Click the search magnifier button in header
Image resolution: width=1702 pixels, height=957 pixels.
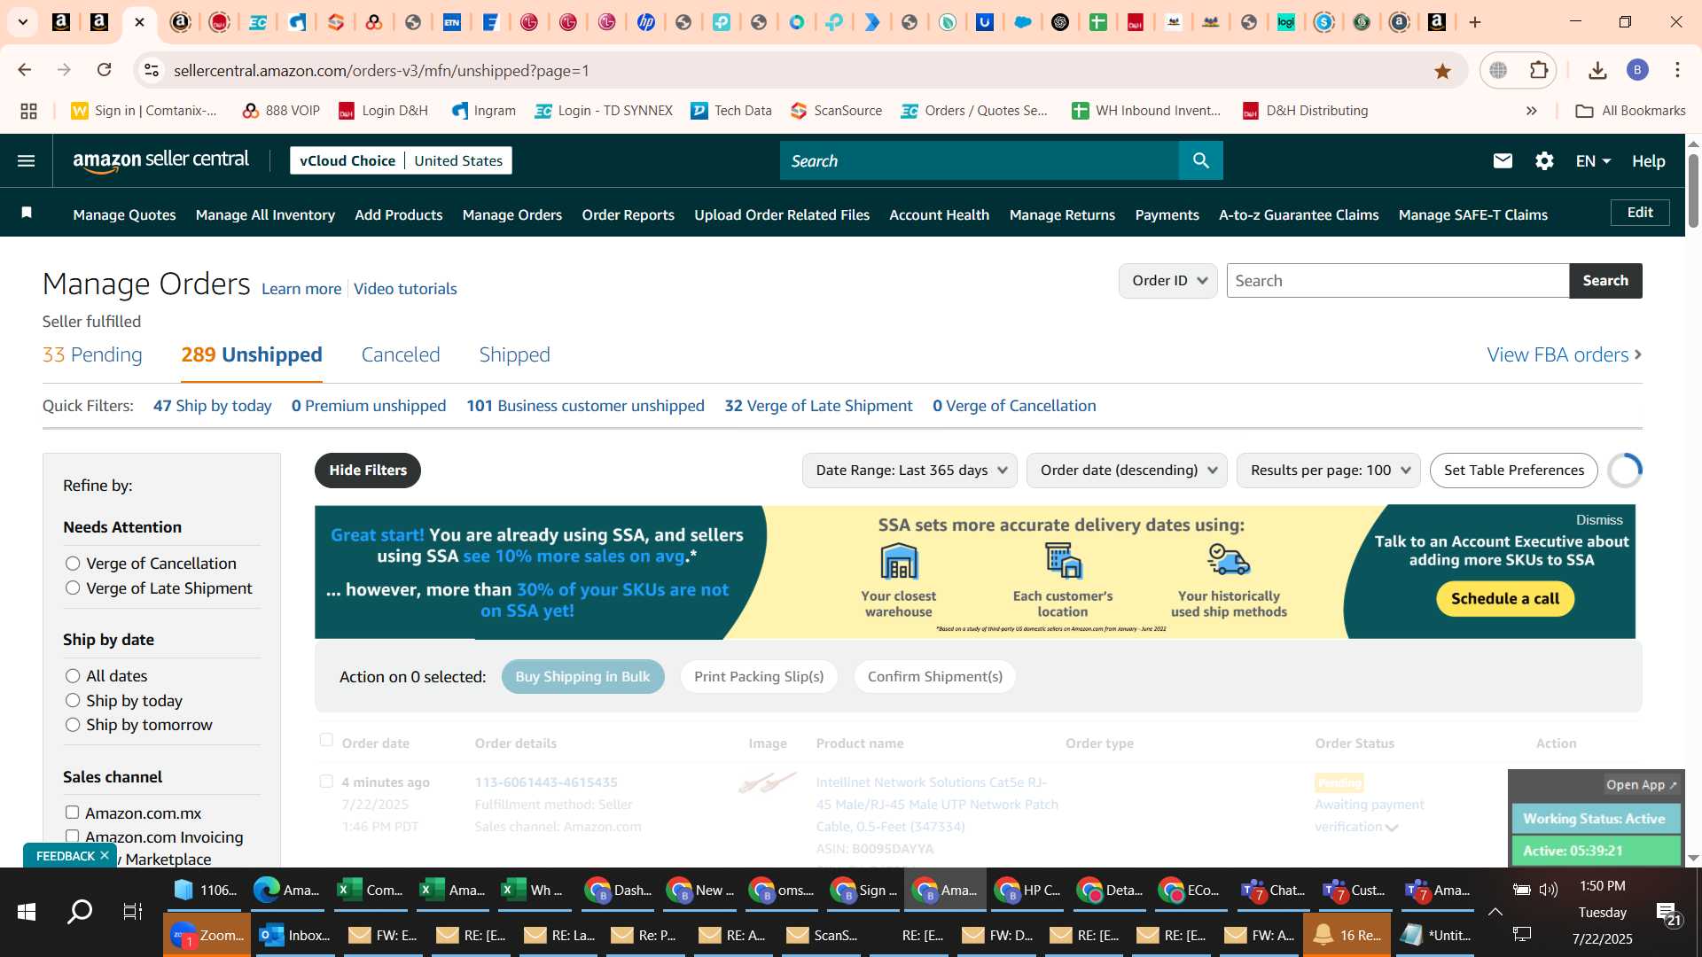(x=1200, y=160)
